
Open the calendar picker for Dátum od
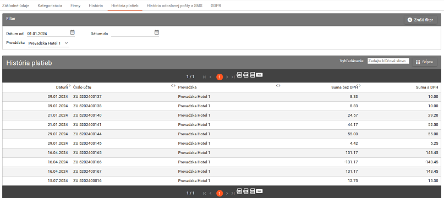(x=72, y=32)
